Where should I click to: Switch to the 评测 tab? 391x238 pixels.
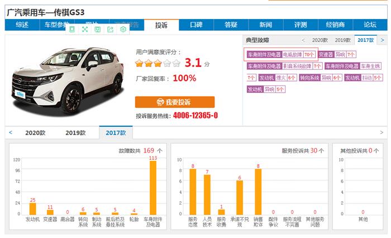click(x=301, y=25)
